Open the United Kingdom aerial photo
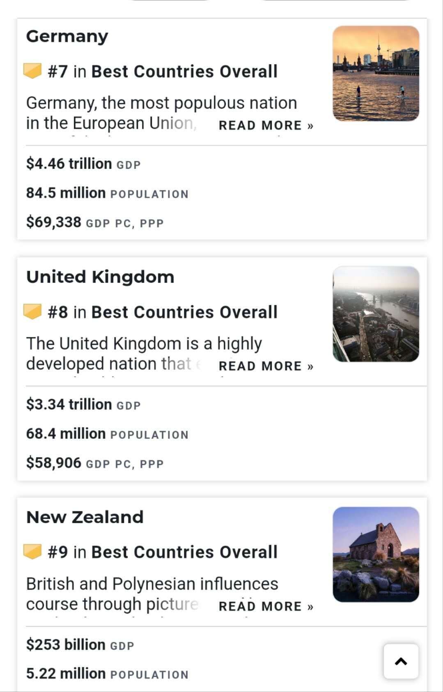443x692 pixels. pos(376,314)
